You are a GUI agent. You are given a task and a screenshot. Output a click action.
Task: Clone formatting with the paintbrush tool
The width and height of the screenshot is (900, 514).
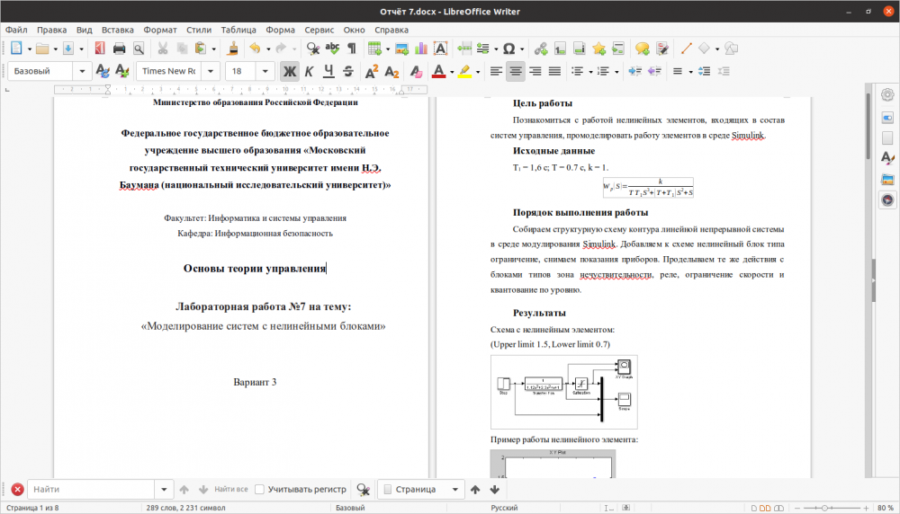click(233, 49)
